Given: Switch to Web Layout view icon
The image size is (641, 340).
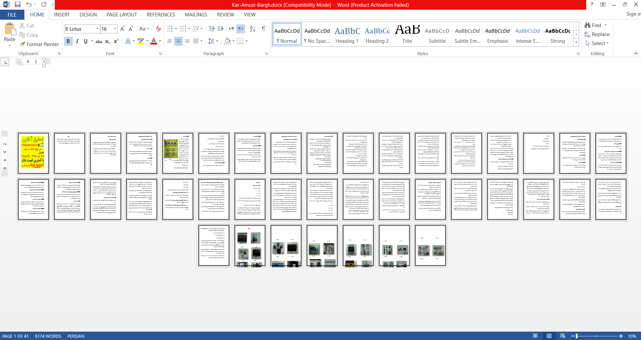Looking at the screenshot, I should 563,336.
